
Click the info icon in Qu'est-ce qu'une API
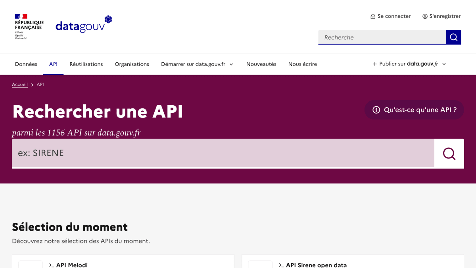[x=376, y=110]
